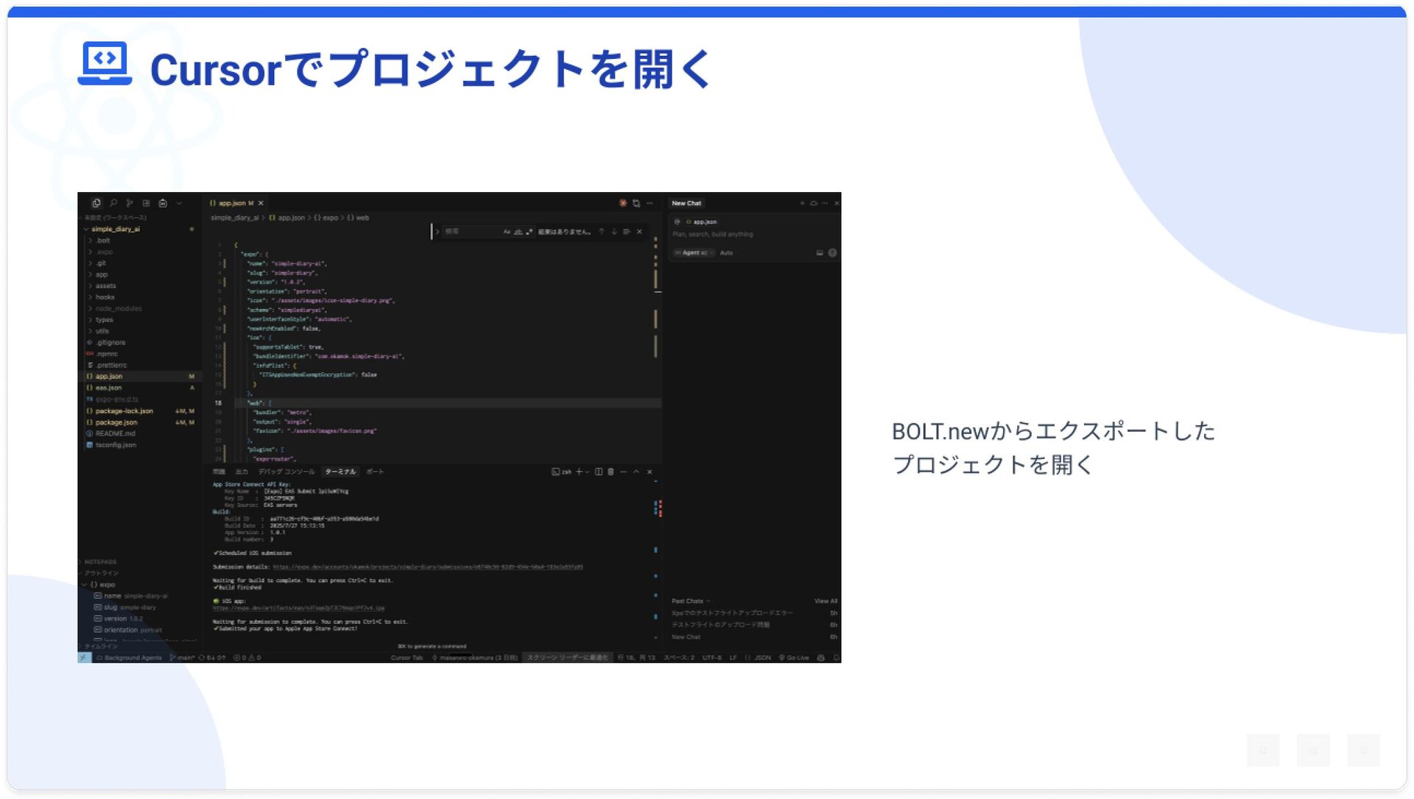Open the Auto model selector
This screenshot has width=1414, height=799.
coord(726,253)
